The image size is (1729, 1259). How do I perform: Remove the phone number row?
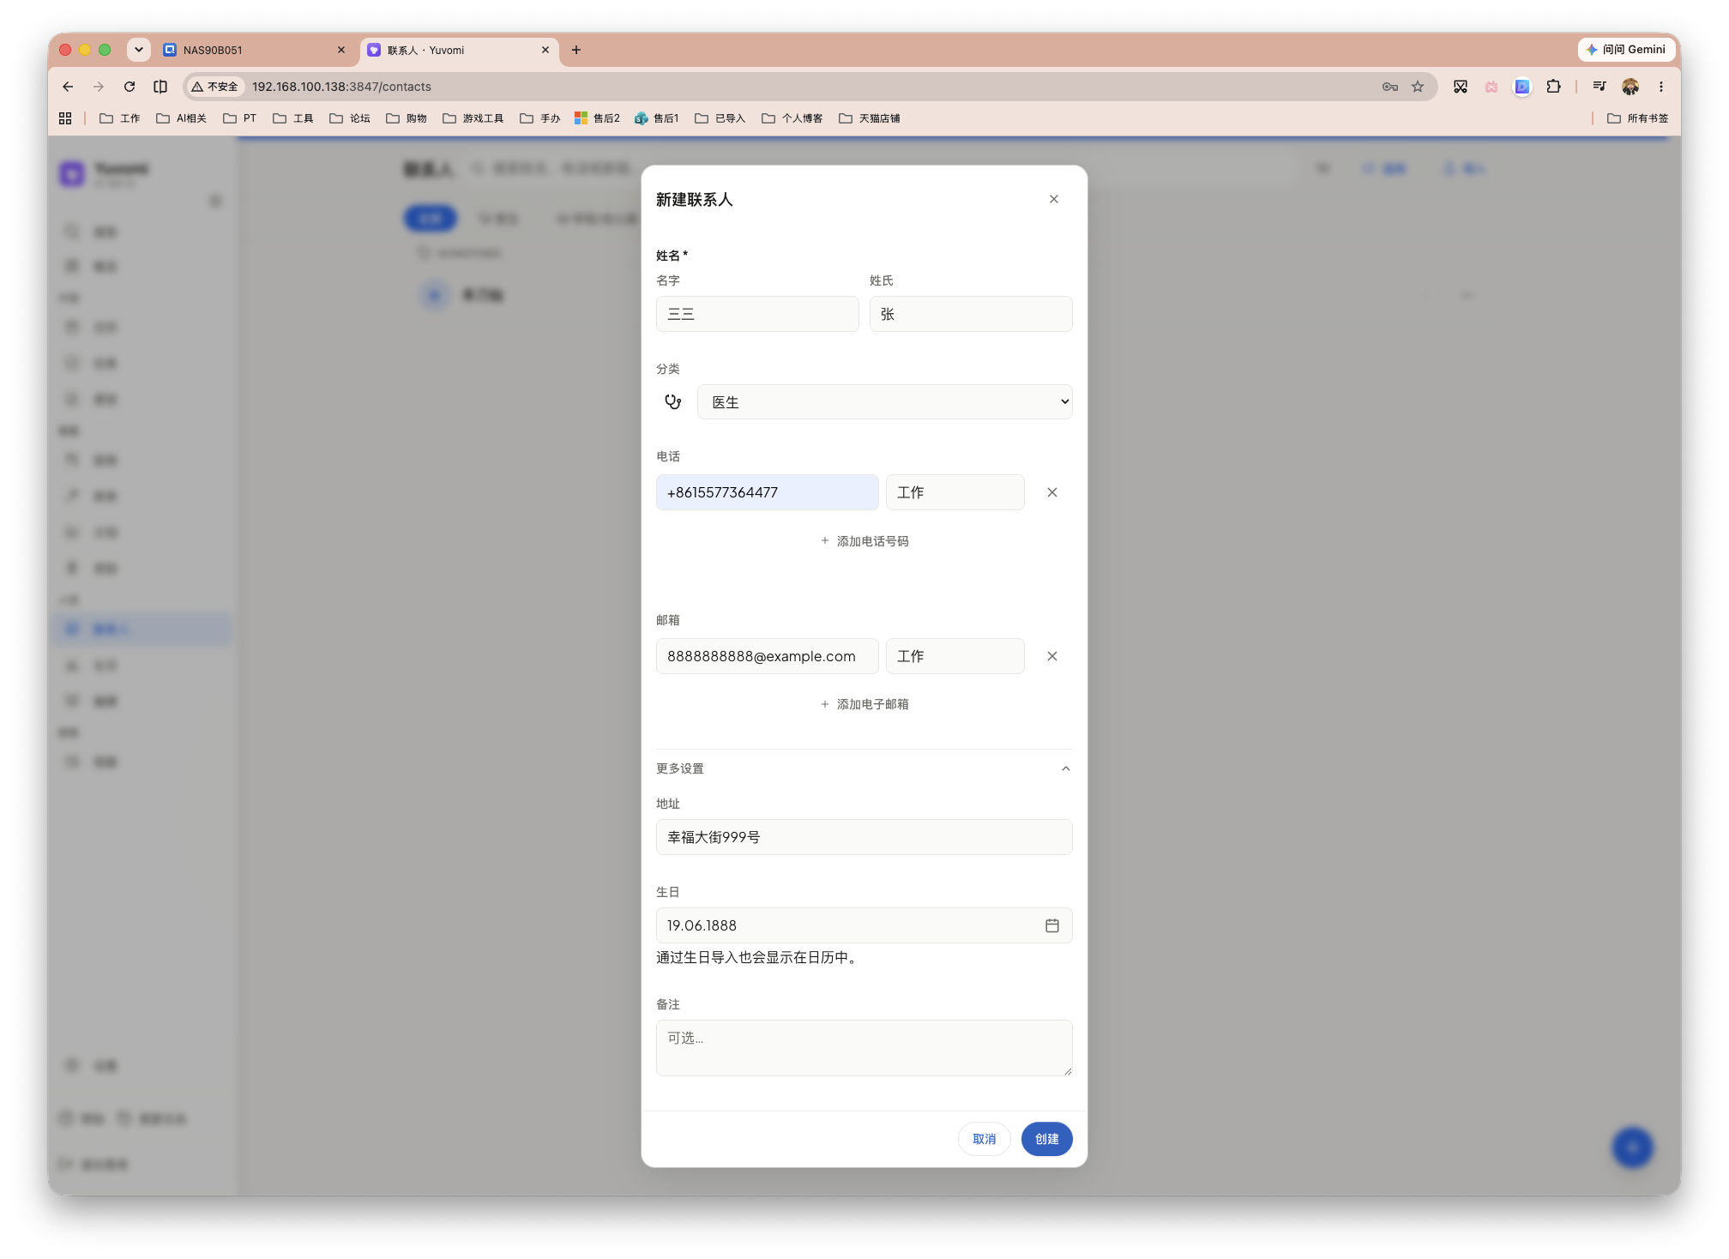[1052, 492]
